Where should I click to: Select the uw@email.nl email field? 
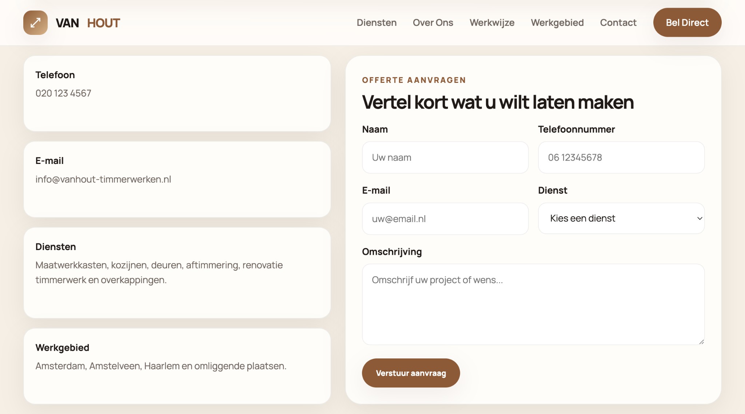(445, 218)
